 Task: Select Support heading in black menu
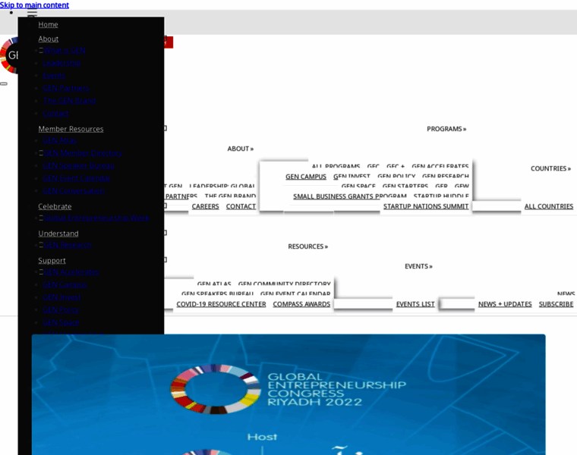pos(52,261)
